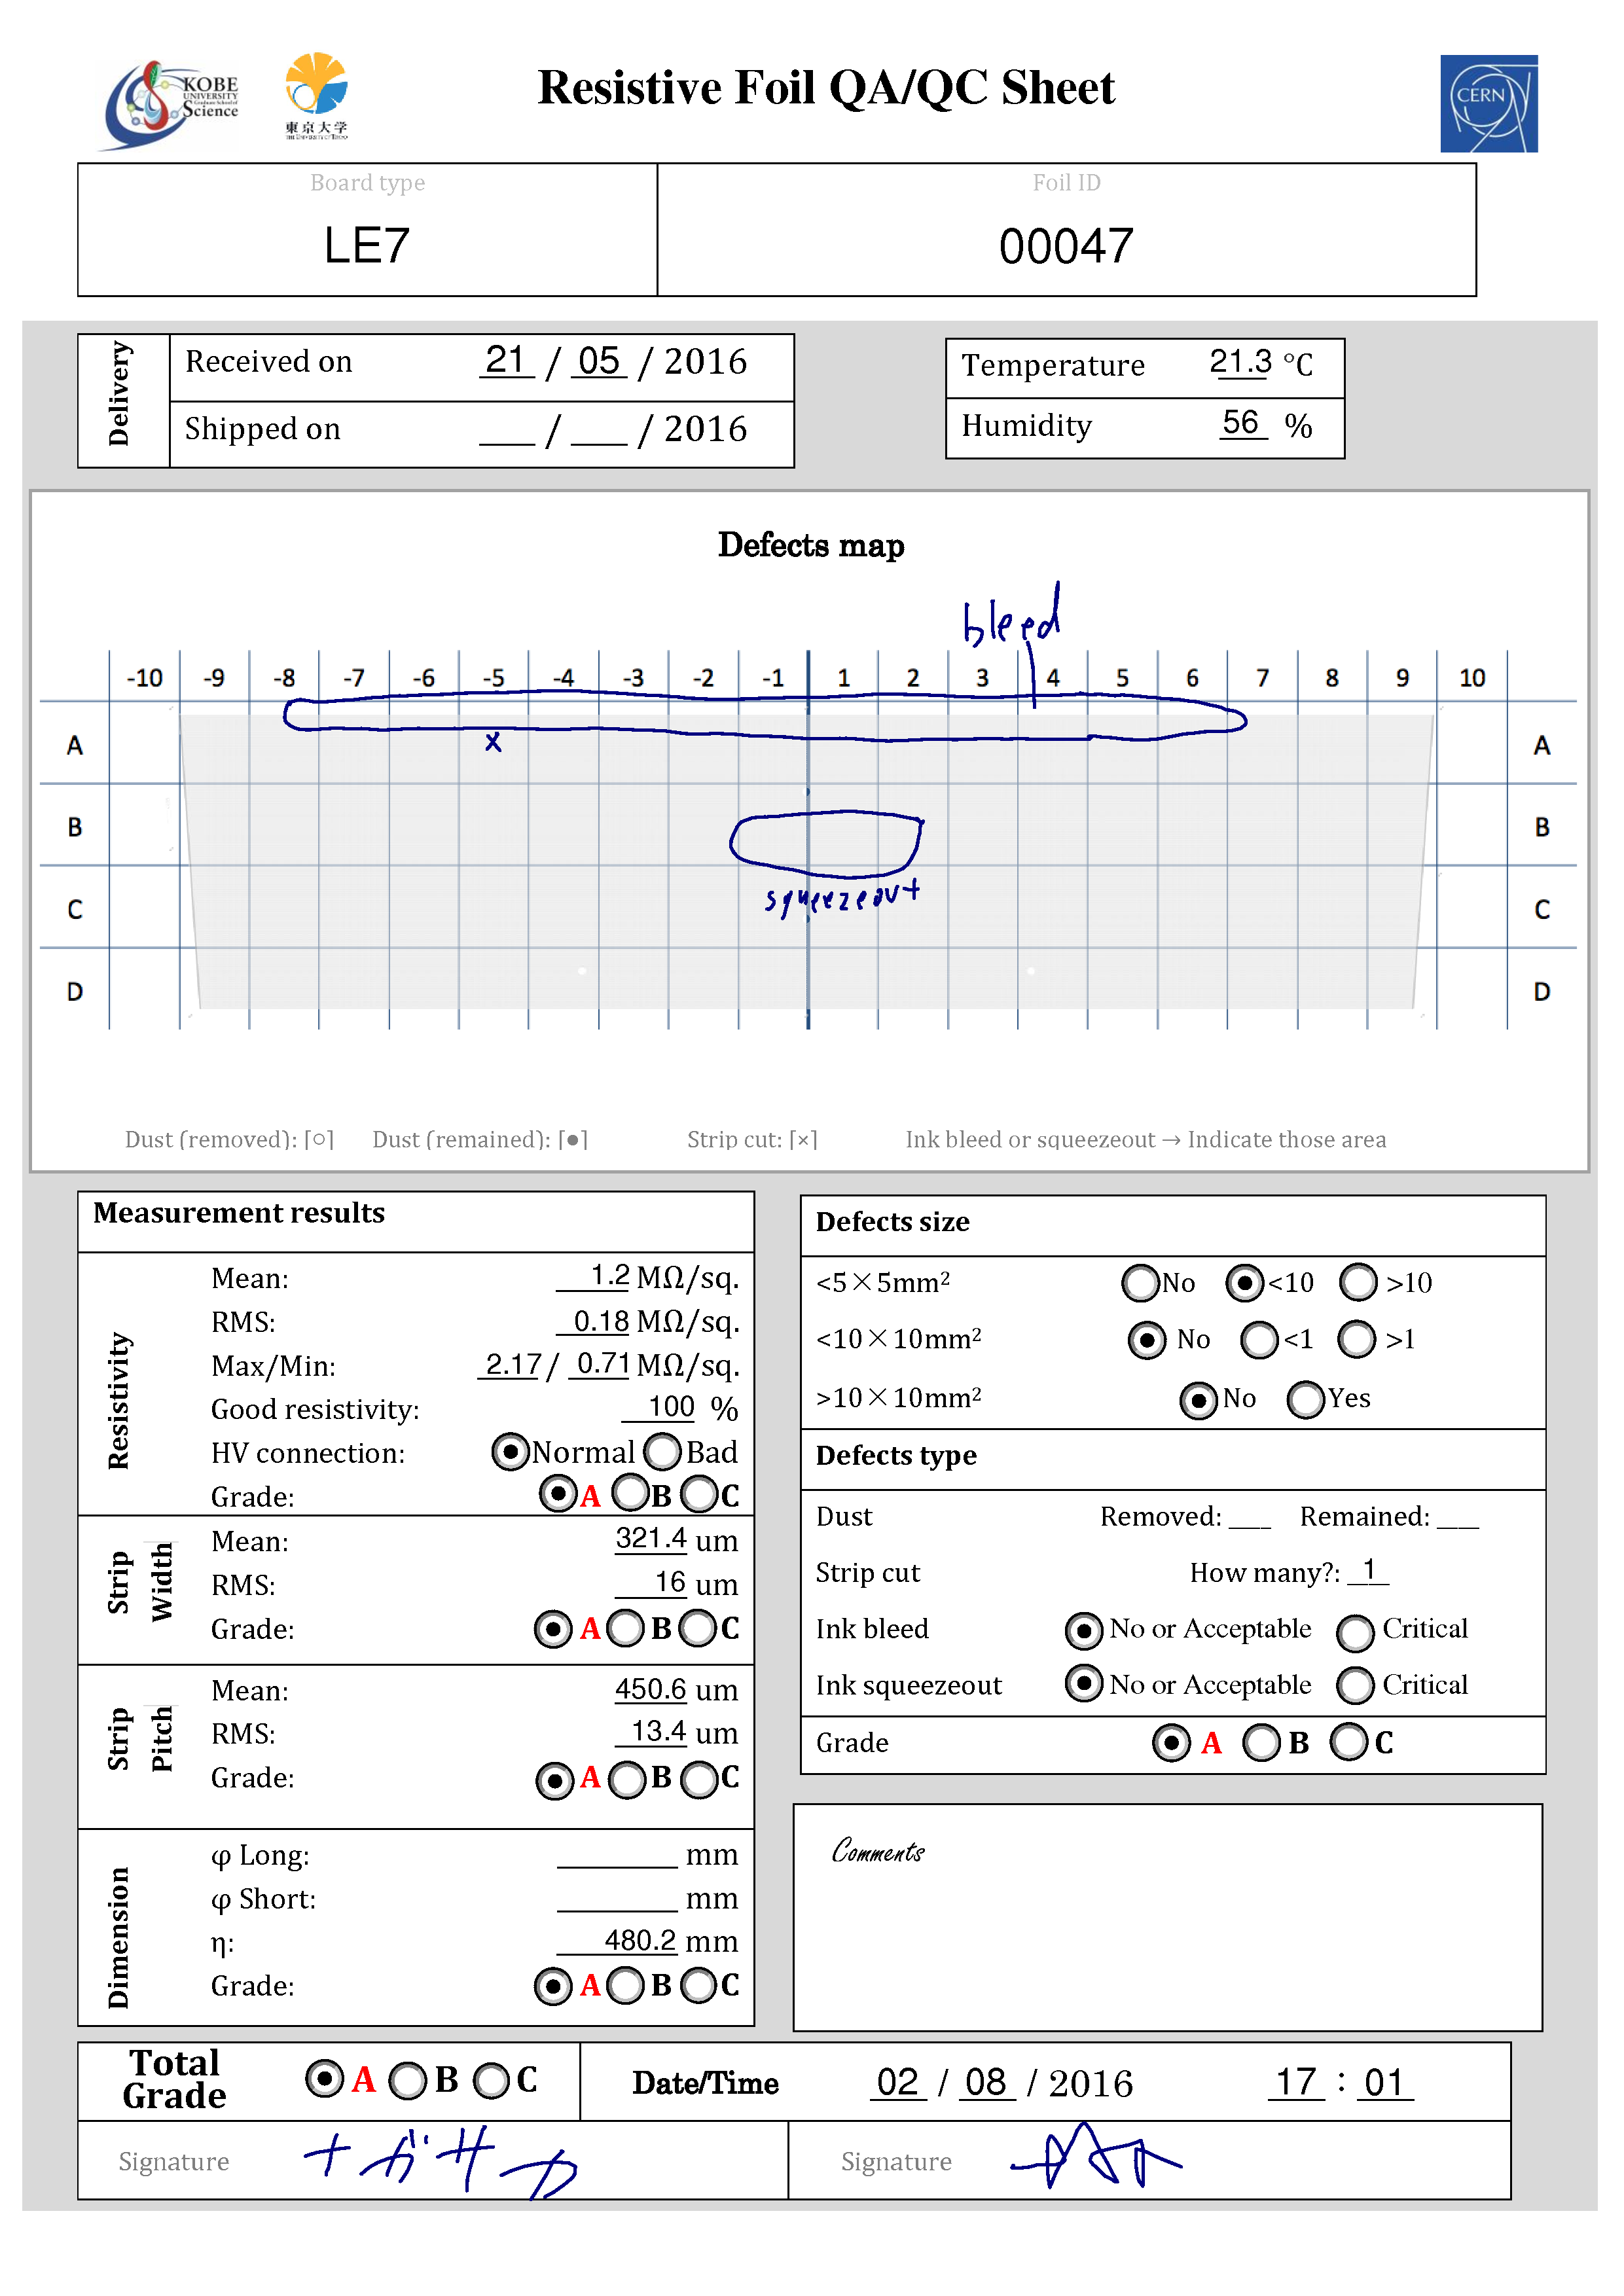Mark Ink bleed as Critical
Viewport: 1624px width, 2296px height.
click(1355, 1632)
